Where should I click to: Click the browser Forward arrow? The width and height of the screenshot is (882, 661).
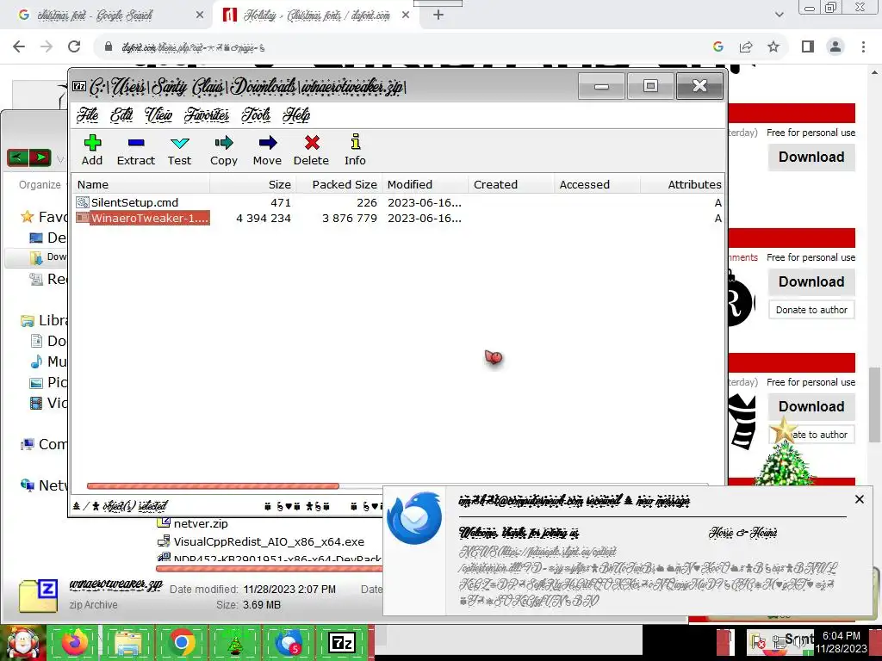[47, 46]
